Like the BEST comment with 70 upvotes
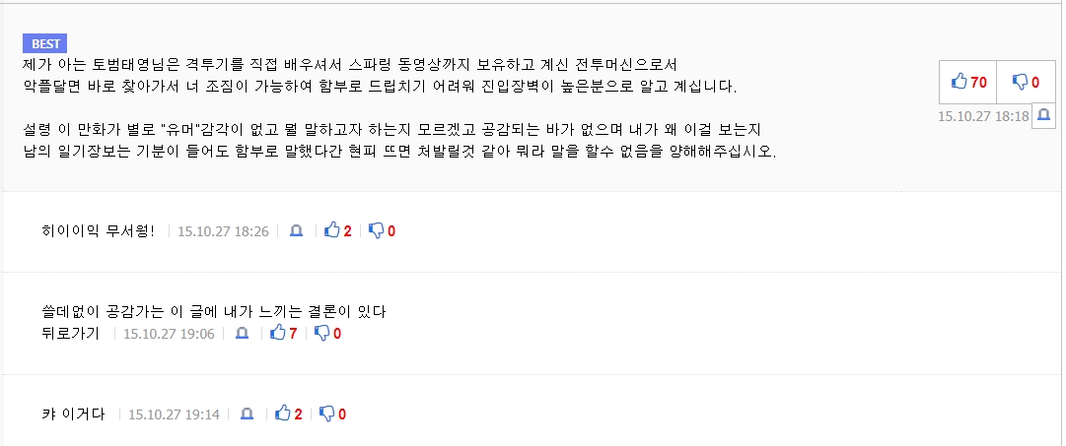Screen dimensions: 1066x446 (x=968, y=82)
